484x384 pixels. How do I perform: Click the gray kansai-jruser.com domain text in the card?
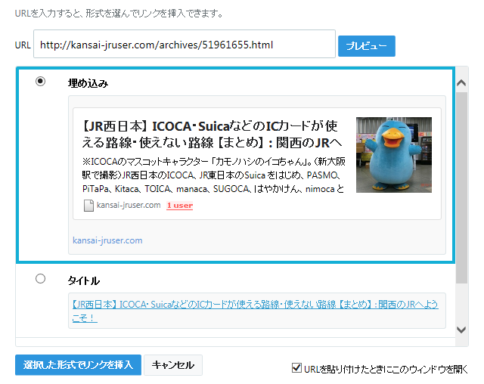[129, 205]
